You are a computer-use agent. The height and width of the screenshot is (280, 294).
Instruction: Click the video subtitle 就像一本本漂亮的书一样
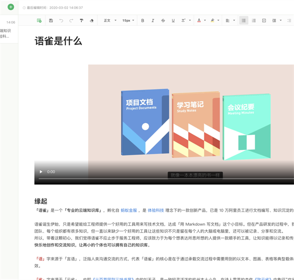pos(195,175)
